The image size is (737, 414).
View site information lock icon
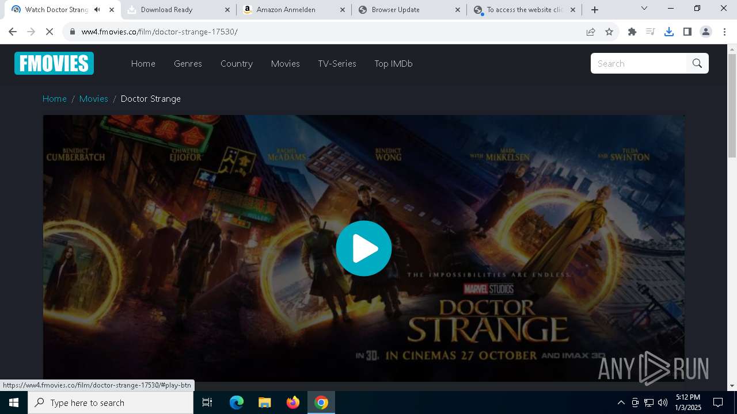pos(73,32)
